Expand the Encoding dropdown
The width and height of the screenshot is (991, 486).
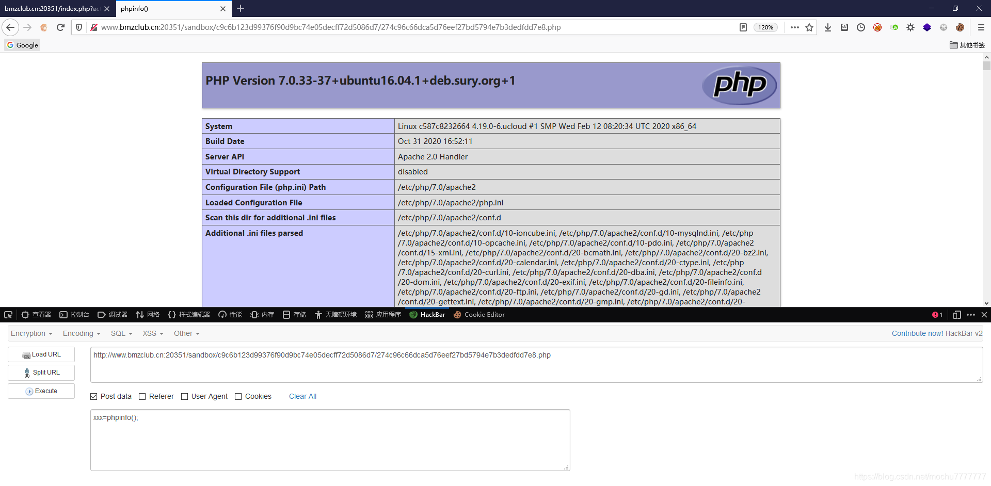pyautogui.click(x=82, y=334)
